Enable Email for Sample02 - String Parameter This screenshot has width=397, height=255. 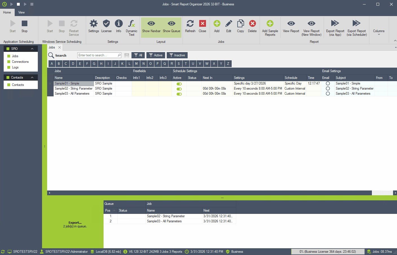click(328, 88)
